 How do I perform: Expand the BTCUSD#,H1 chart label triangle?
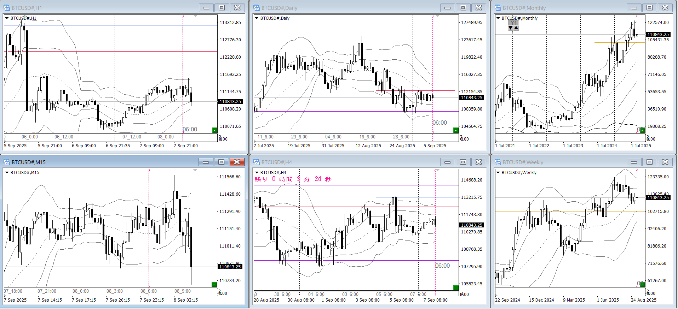(x=7, y=18)
